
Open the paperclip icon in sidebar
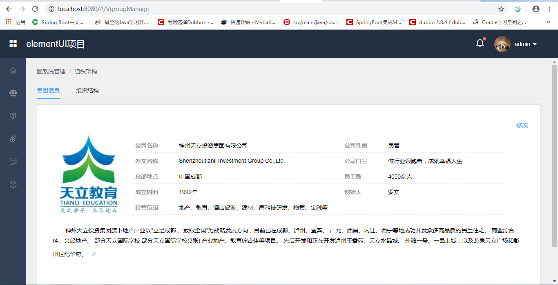tap(13, 139)
